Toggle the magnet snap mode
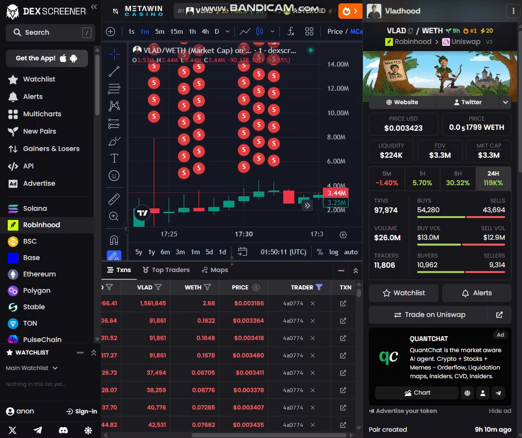Viewport: 522px width, 438px height. pos(114,240)
